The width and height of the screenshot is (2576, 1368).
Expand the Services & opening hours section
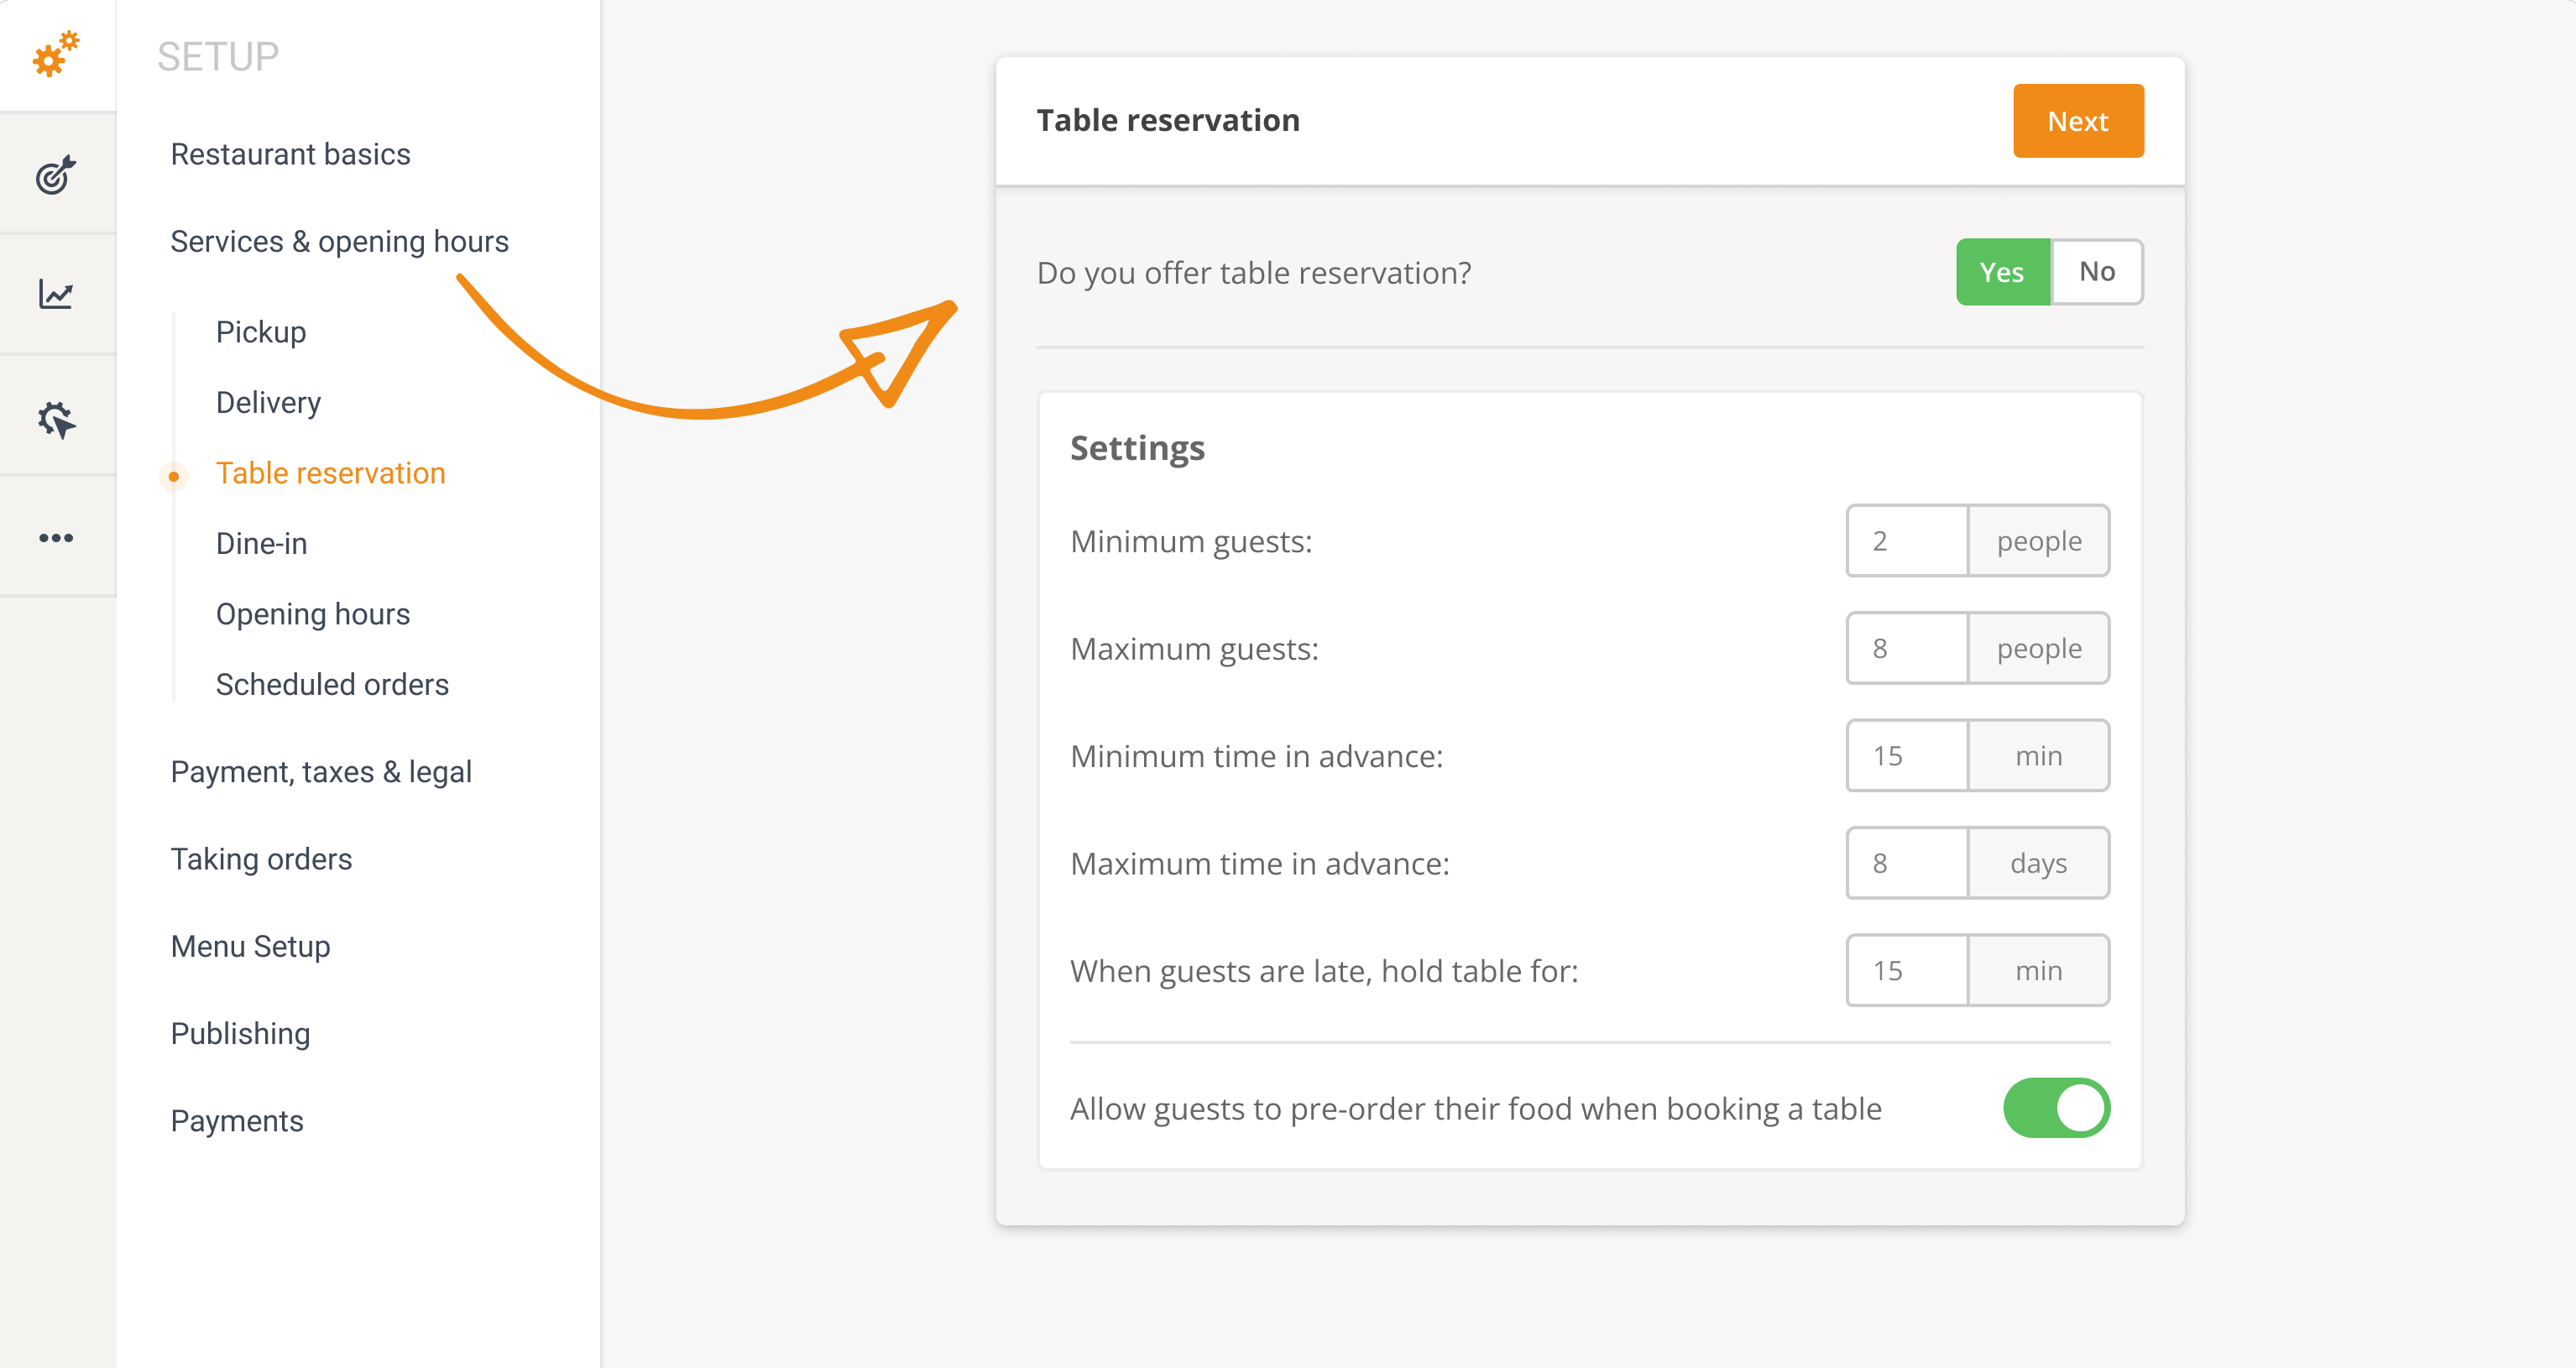pyautogui.click(x=340, y=241)
